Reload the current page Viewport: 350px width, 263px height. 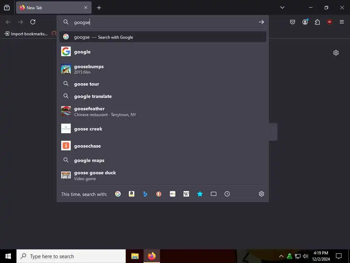click(33, 22)
